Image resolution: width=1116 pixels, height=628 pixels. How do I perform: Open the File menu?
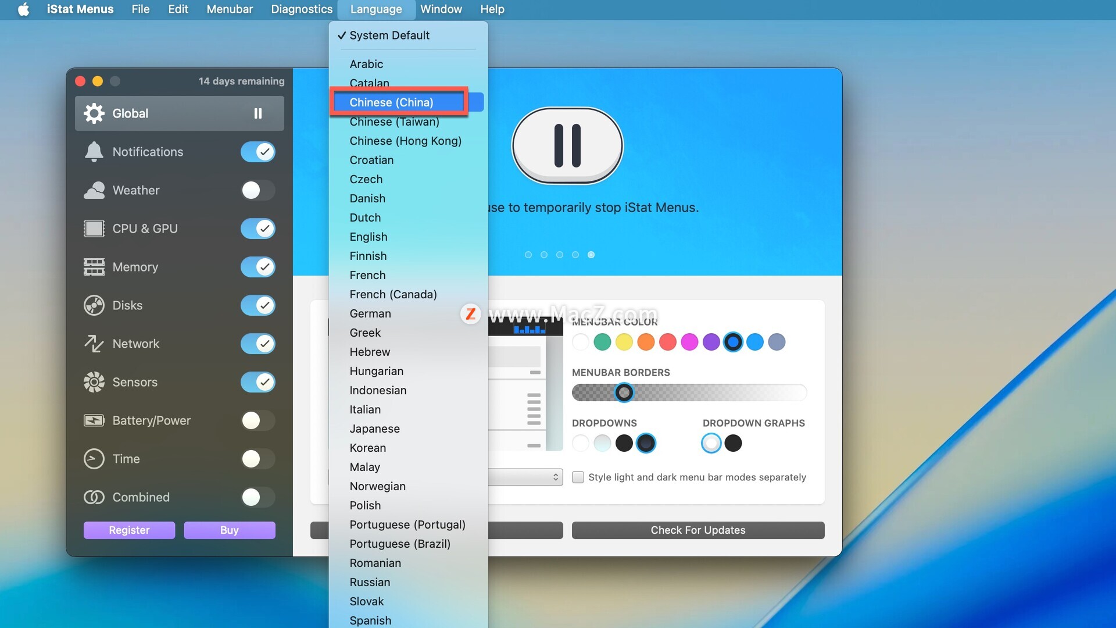point(141,9)
